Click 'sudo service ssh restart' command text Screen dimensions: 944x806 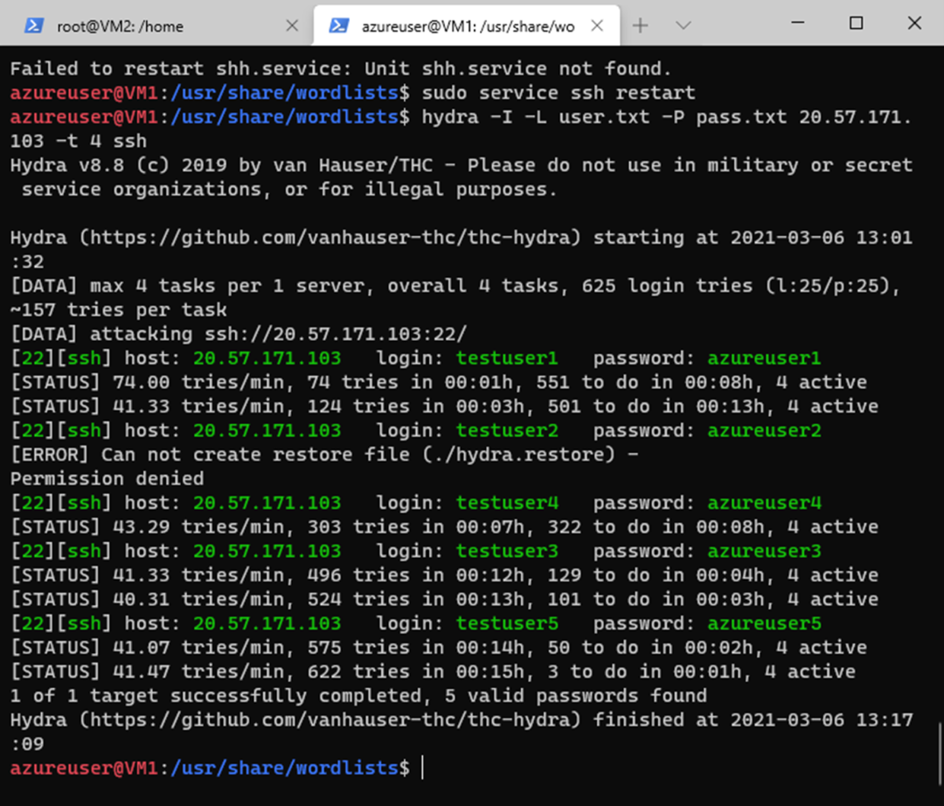click(558, 93)
